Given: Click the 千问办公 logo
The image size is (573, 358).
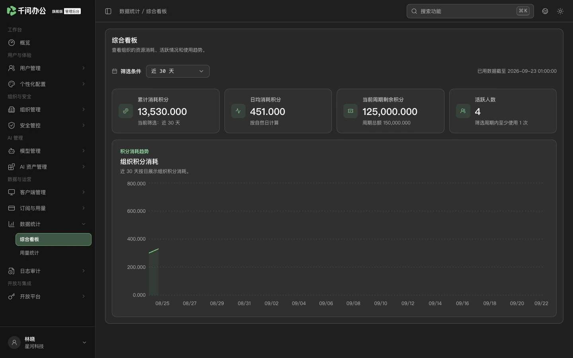Looking at the screenshot, I should [26, 11].
